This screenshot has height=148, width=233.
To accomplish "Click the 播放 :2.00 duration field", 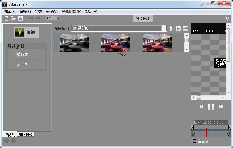I will click(x=211, y=122).
